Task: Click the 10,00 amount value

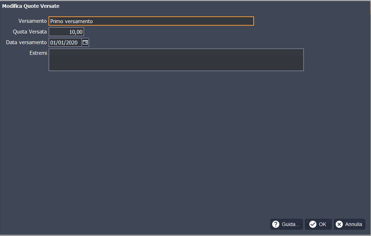Action: tap(76, 32)
